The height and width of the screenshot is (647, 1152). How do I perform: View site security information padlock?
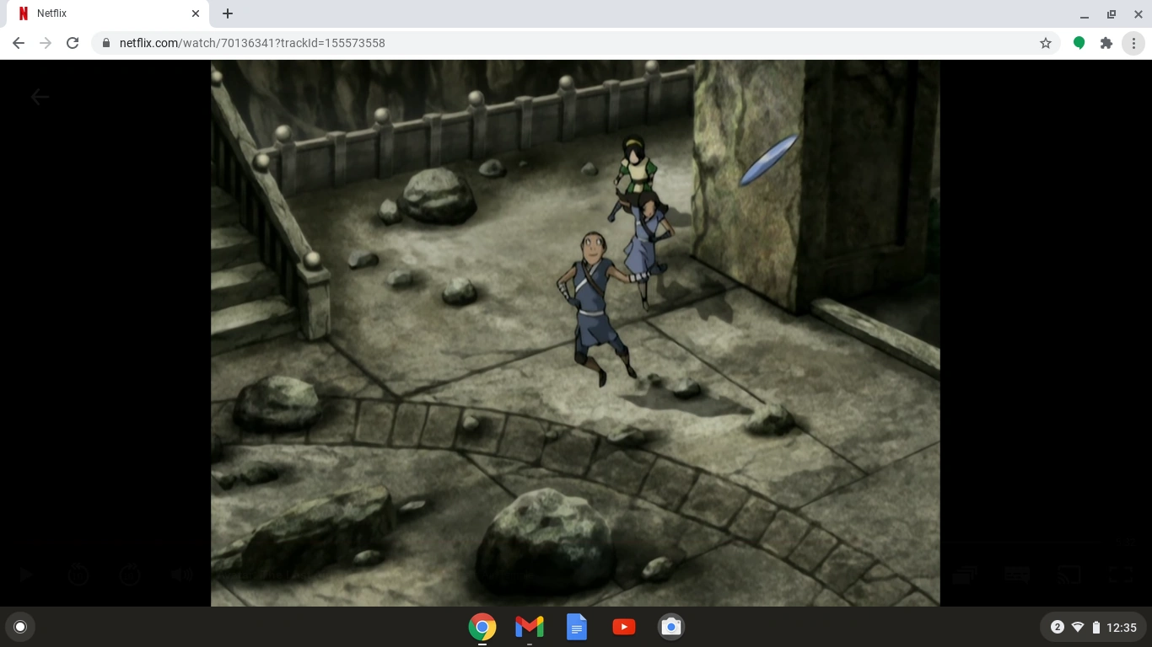coord(105,42)
